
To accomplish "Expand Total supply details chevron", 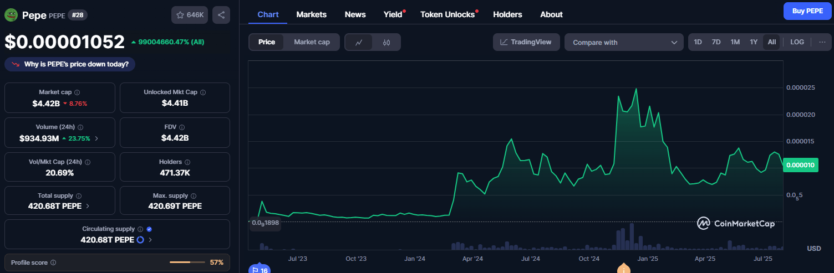I will pyautogui.click(x=87, y=206).
